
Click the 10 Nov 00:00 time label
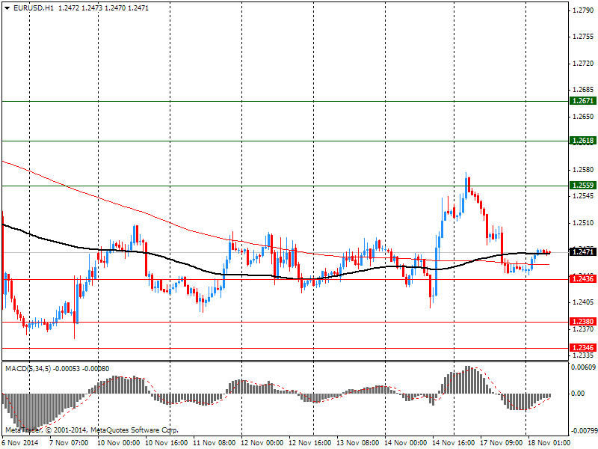(119, 442)
